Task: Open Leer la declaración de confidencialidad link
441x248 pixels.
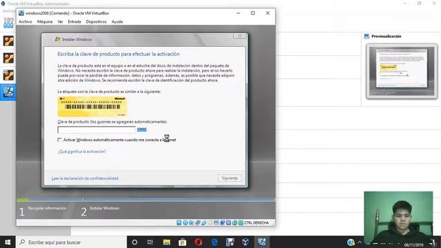Action: pos(85,178)
